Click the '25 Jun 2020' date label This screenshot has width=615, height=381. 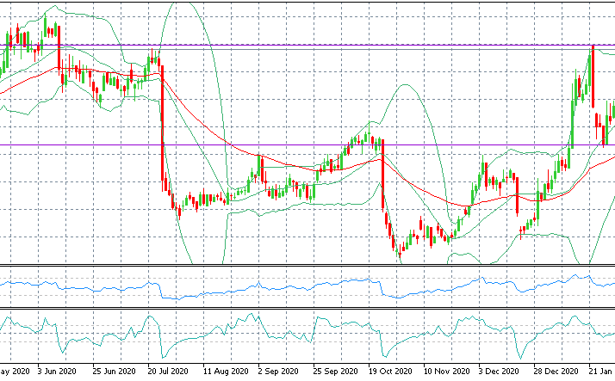tap(114, 371)
